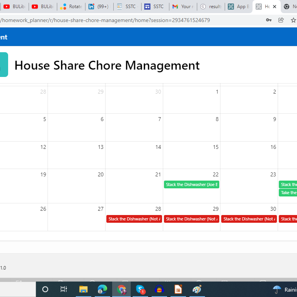Open Stack the Dishwasher event on 22nd
This screenshot has height=297, width=297.
(191, 185)
